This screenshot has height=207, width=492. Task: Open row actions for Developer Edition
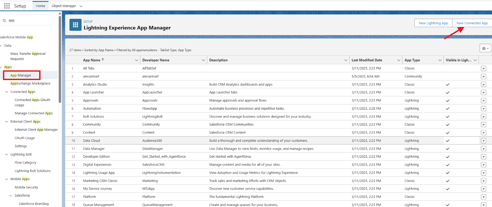pos(483,157)
